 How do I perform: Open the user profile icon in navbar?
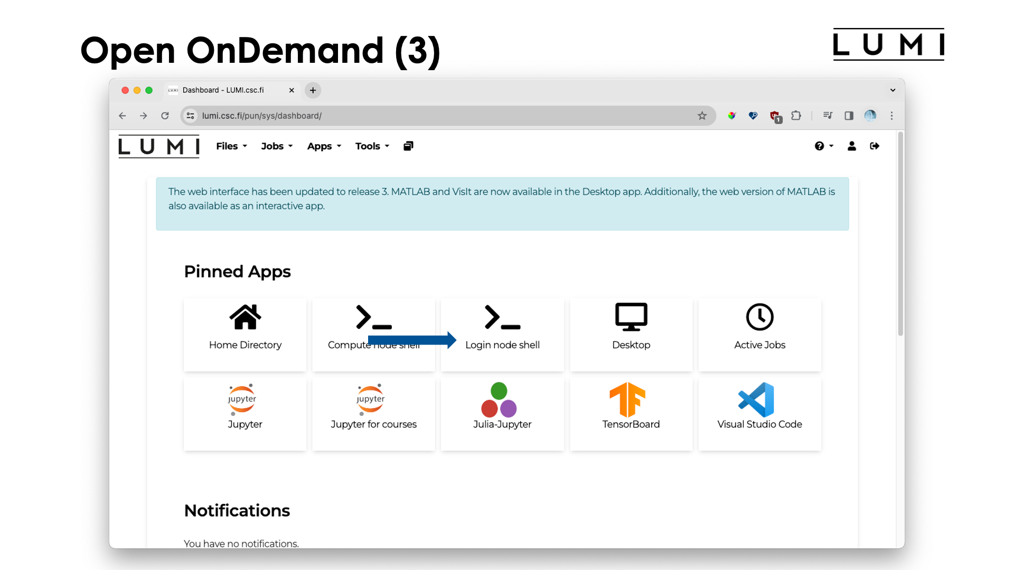coord(852,146)
